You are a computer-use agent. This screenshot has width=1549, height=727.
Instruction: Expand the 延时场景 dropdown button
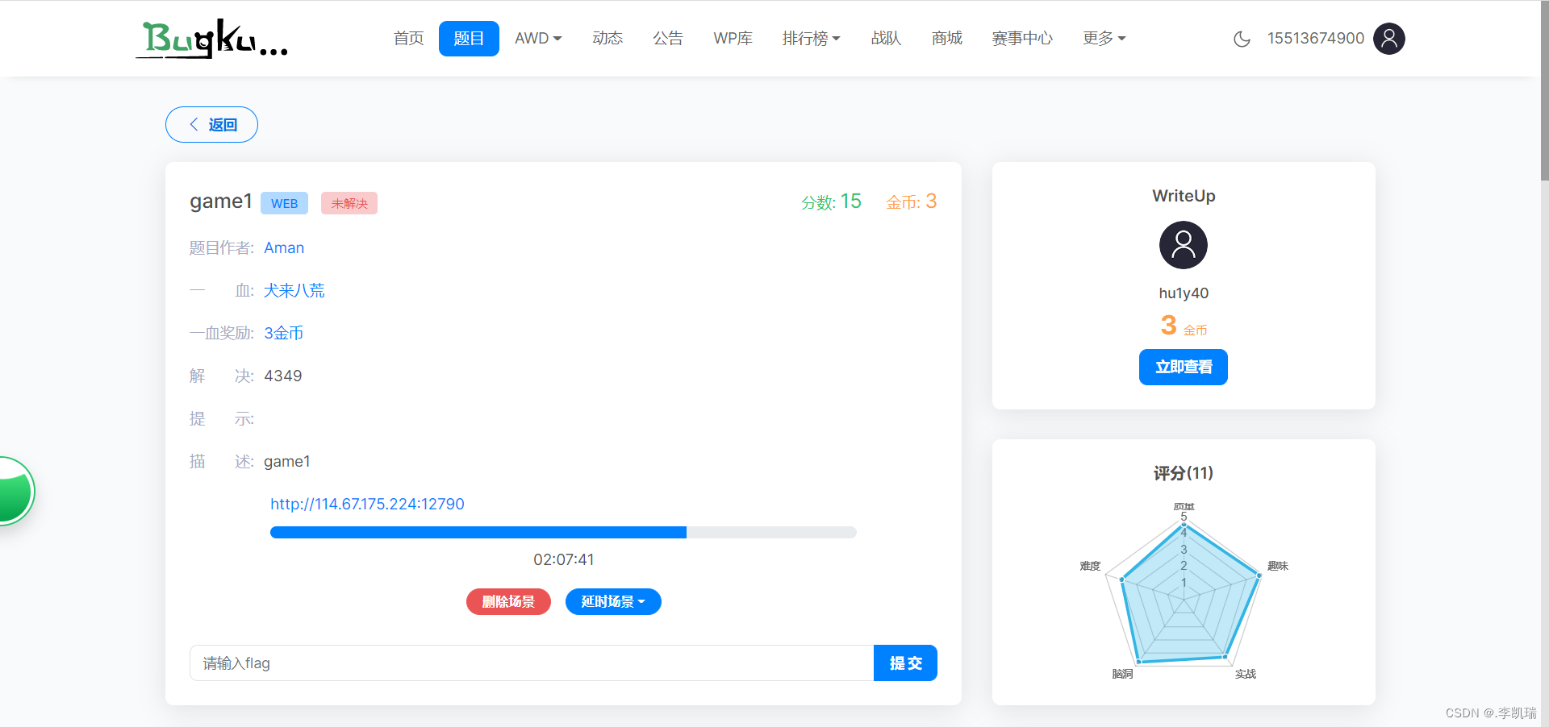(x=613, y=602)
